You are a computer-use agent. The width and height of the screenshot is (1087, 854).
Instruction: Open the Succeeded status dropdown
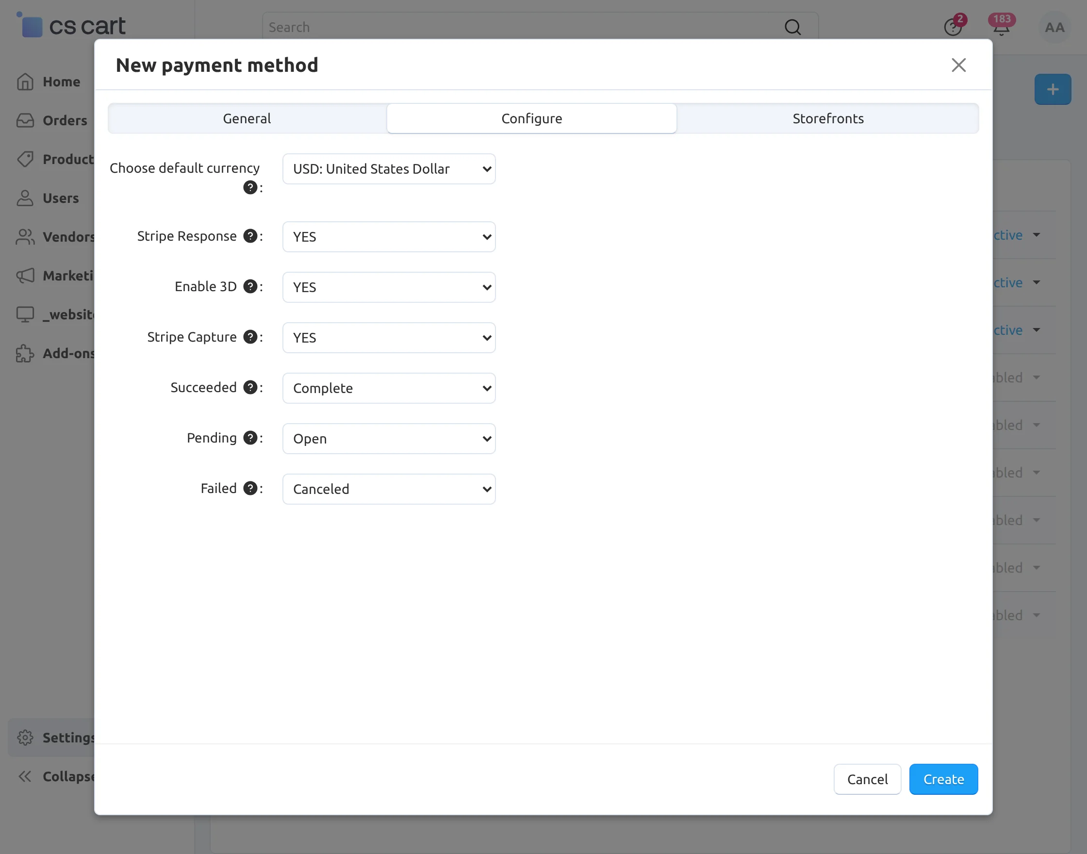(x=389, y=388)
